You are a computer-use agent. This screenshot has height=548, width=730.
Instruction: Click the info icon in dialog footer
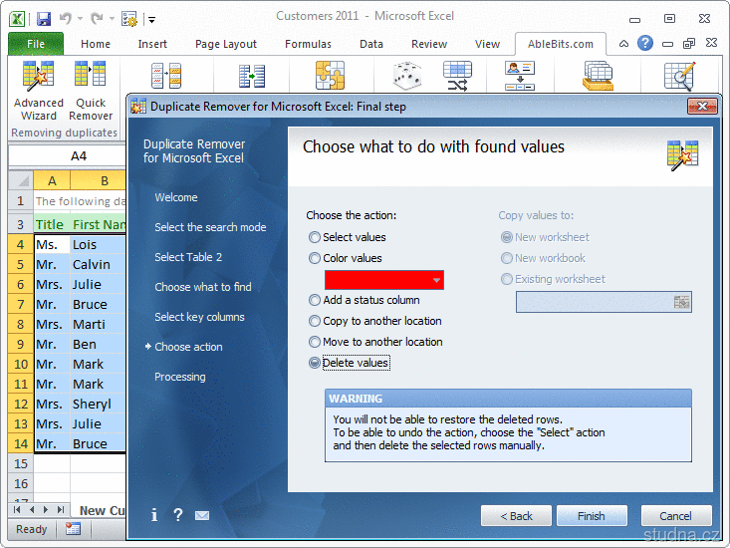(154, 515)
